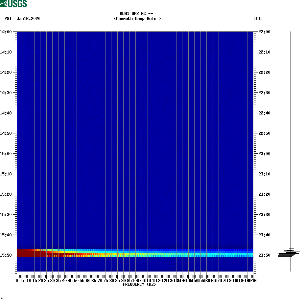
Task: Click the 15:50 gridline on the spectrogram
Action: [135, 255]
